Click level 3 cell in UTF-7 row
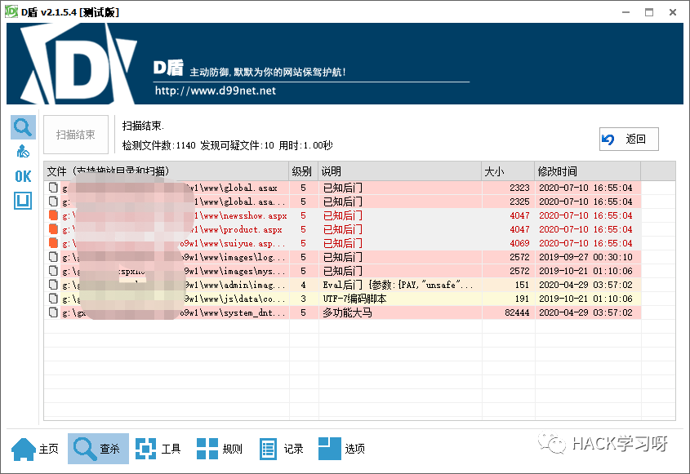 (x=303, y=299)
